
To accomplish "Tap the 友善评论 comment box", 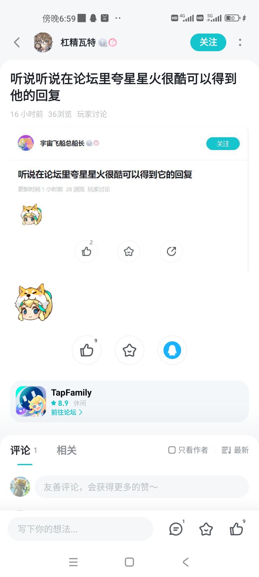I will [142, 487].
